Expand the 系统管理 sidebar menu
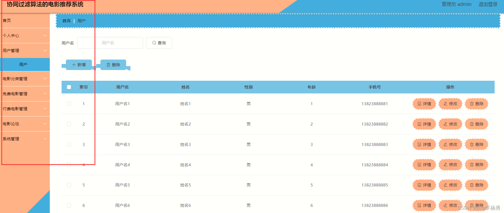Image resolution: width=504 pixels, height=213 pixels. coord(25,139)
